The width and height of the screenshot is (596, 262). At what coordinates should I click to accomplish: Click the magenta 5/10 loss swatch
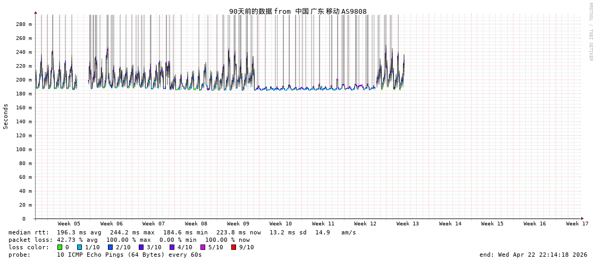coord(203,247)
